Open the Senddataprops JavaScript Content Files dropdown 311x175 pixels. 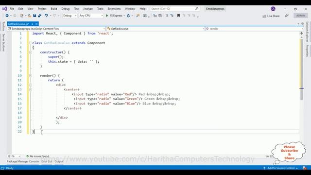(x=56, y=29)
